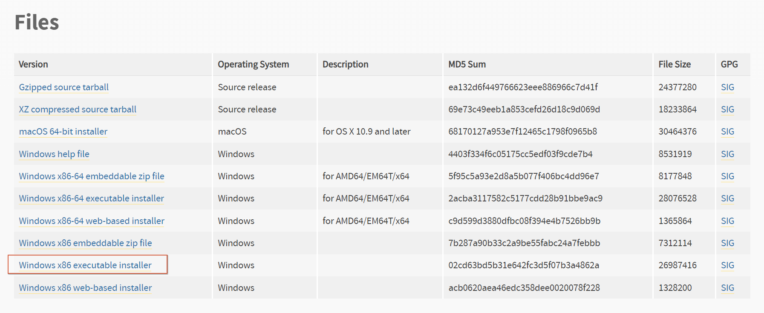This screenshot has height=313, width=764.
Task: Open SIG for x86 web-based installer
Action: pos(727,288)
